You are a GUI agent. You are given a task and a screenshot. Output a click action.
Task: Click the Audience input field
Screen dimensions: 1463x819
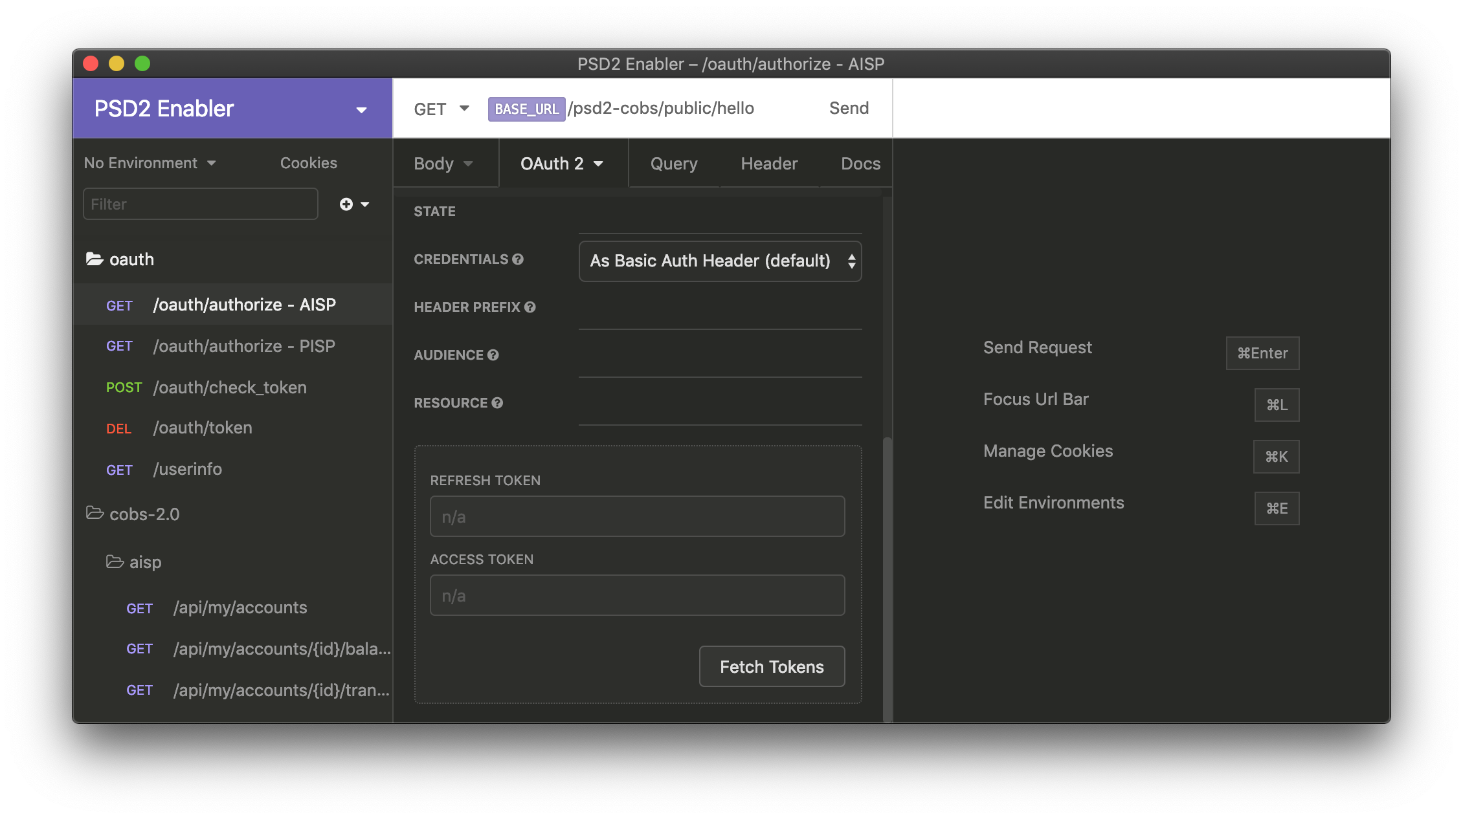(720, 358)
